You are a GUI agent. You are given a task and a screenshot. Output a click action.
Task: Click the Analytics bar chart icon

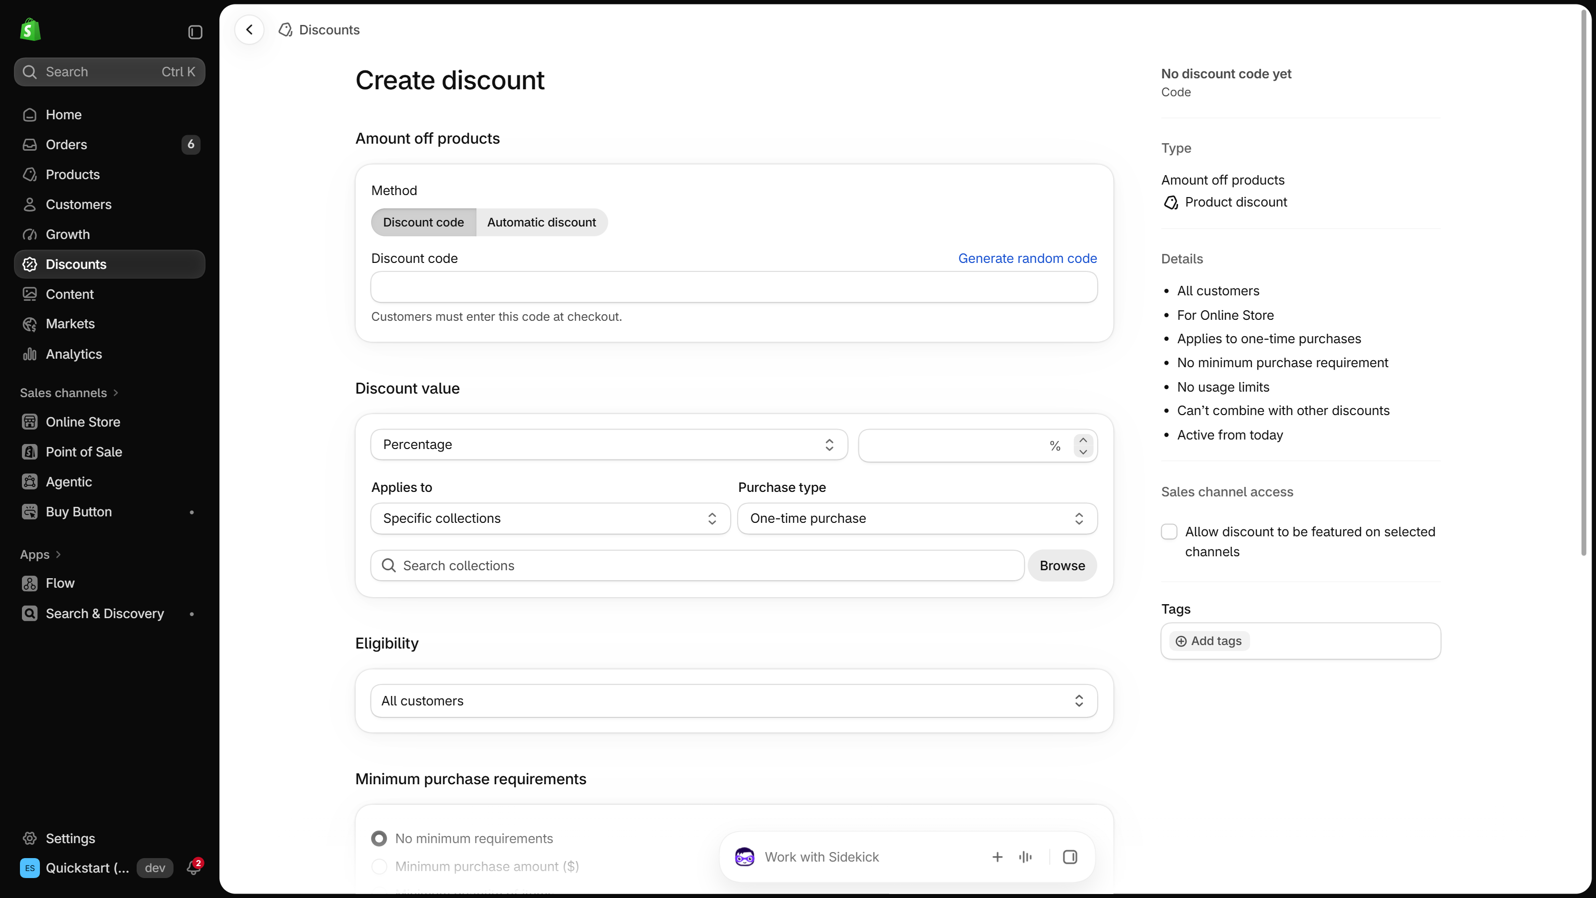[30, 354]
